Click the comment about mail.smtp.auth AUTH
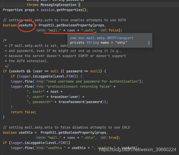 click(x=64, y=20)
